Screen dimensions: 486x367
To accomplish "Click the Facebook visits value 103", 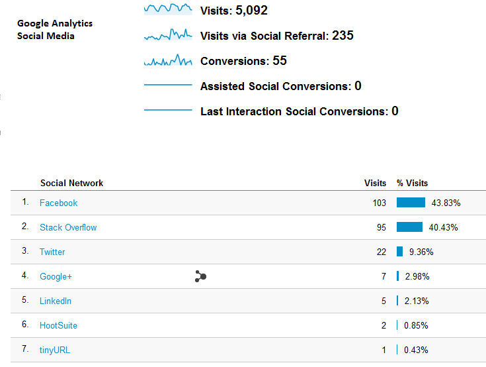I will click(x=380, y=203).
